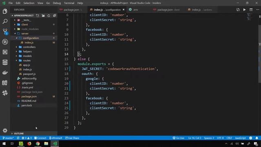Open yarn.lock in the file tree

click(x=27, y=105)
